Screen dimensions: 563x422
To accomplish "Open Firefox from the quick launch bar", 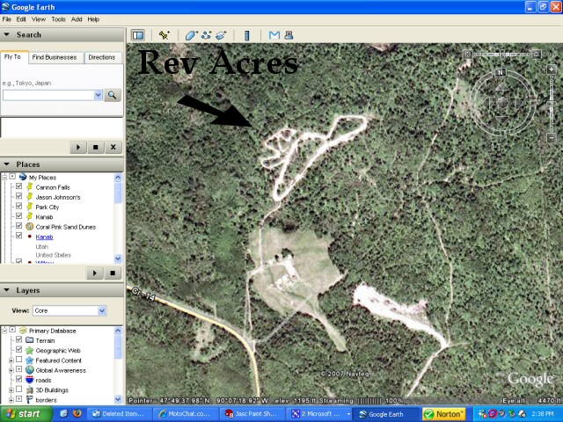I will click(x=77, y=413).
